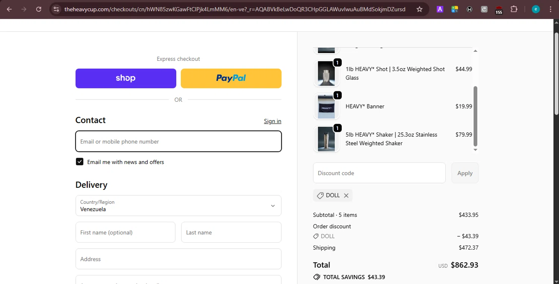559x284 pixels.
Task: Click the total $862.93 amount
Action: pyautogui.click(x=464, y=265)
